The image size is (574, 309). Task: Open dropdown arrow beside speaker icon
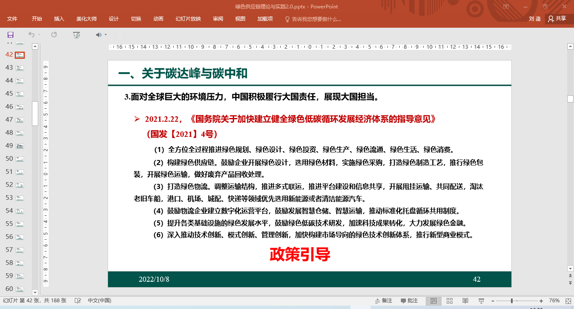(105, 35)
